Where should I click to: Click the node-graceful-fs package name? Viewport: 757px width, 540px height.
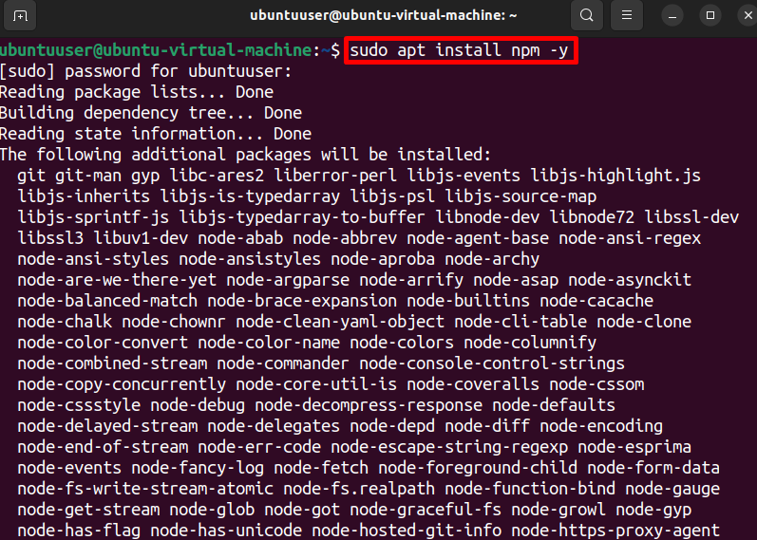click(x=426, y=510)
